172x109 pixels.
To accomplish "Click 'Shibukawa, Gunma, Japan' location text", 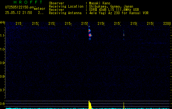I will click(111, 7).
